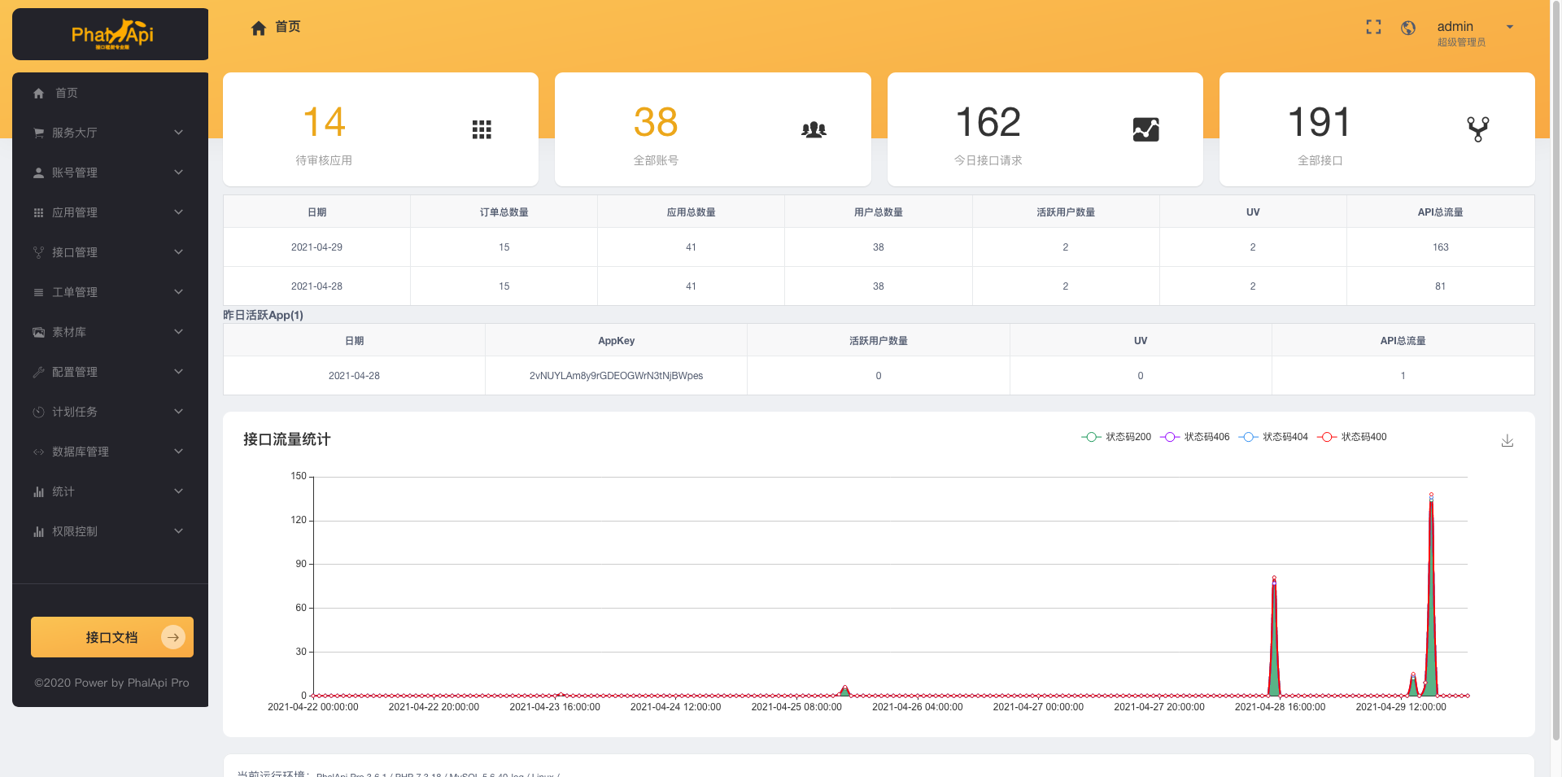Click the 接口文档 button
The image size is (1562, 777).
click(112, 637)
